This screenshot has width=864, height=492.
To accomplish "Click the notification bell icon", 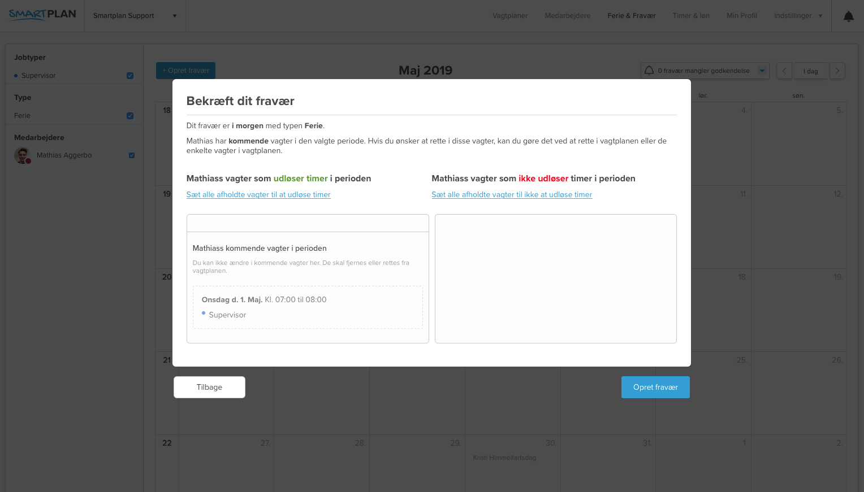I will click(848, 16).
